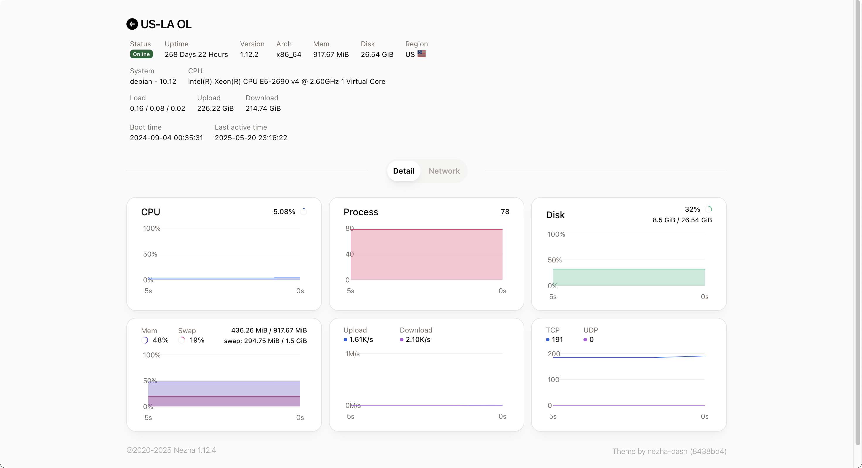The height and width of the screenshot is (468, 862).
Task: Click the blue Upload legend dot
Action: (x=345, y=340)
